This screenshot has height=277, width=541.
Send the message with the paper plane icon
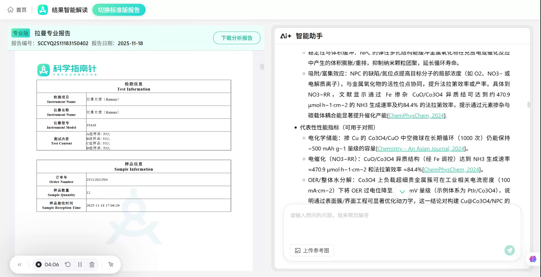click(509, 250)
